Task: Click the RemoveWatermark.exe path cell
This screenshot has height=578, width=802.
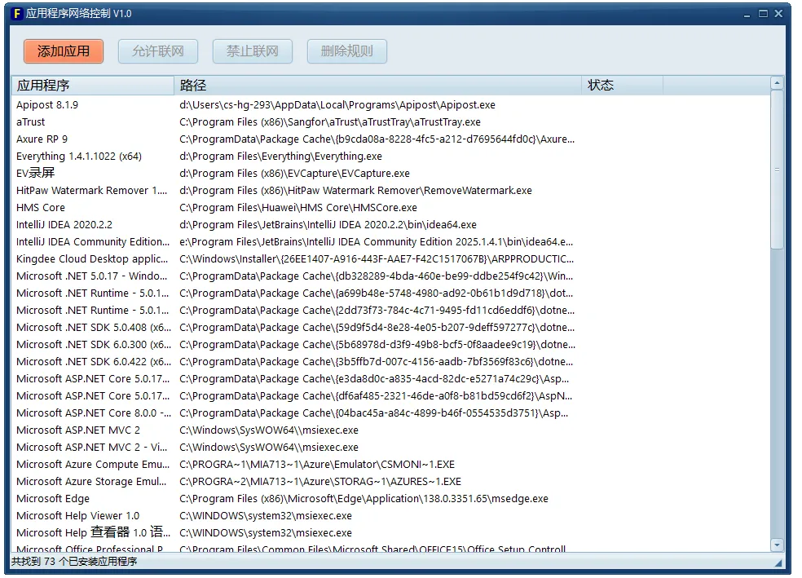Action: point(355,191)
